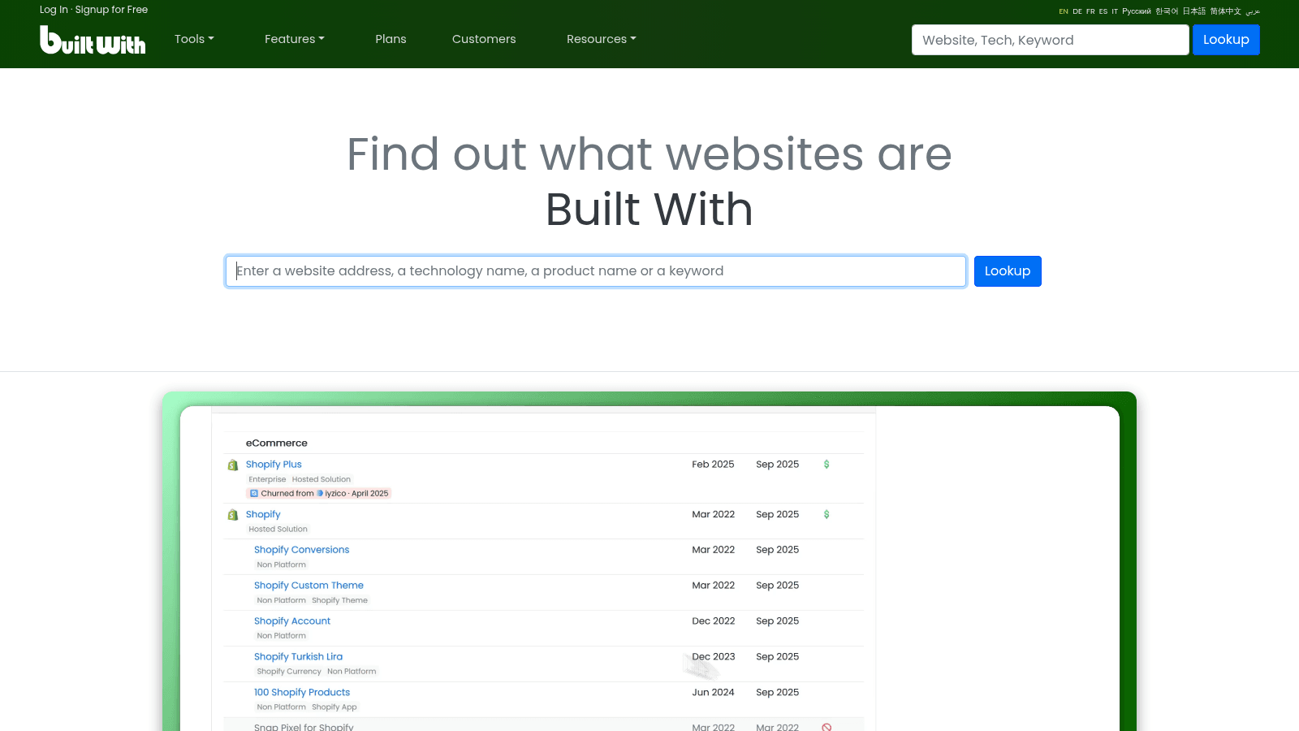Switch language to 日本語
Screen dimensions: 1299x731
[1194, 11]
